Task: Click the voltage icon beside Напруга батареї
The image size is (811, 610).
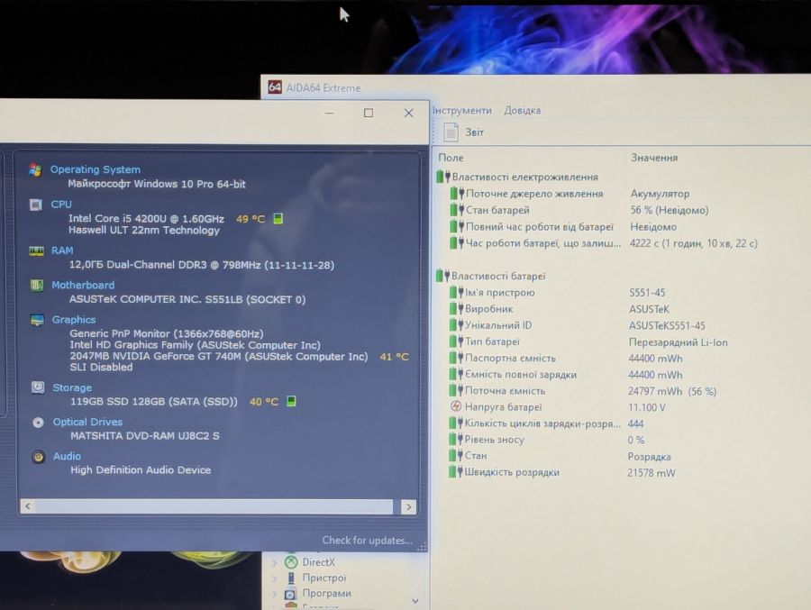Action: (456, 406)
